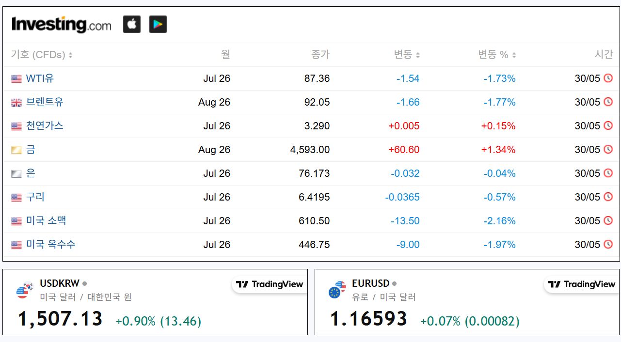Image resolution: width=621 pixels, height=342 pixels.
Task: Click the 미국 달러 / 대한민국 원 description
Action: coord(86,297)
